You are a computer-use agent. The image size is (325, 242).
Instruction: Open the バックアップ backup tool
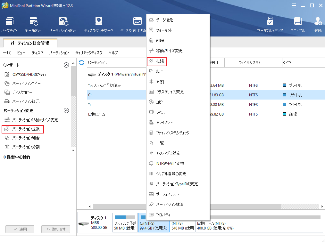coord(9,25)
